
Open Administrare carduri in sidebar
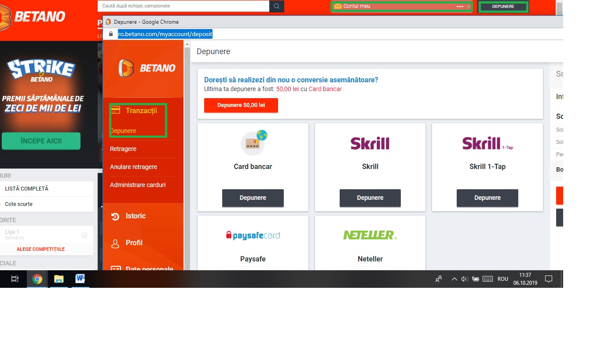pos(138,185)
